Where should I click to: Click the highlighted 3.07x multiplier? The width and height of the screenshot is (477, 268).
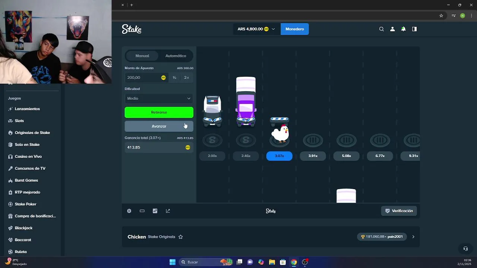point(279,156)
